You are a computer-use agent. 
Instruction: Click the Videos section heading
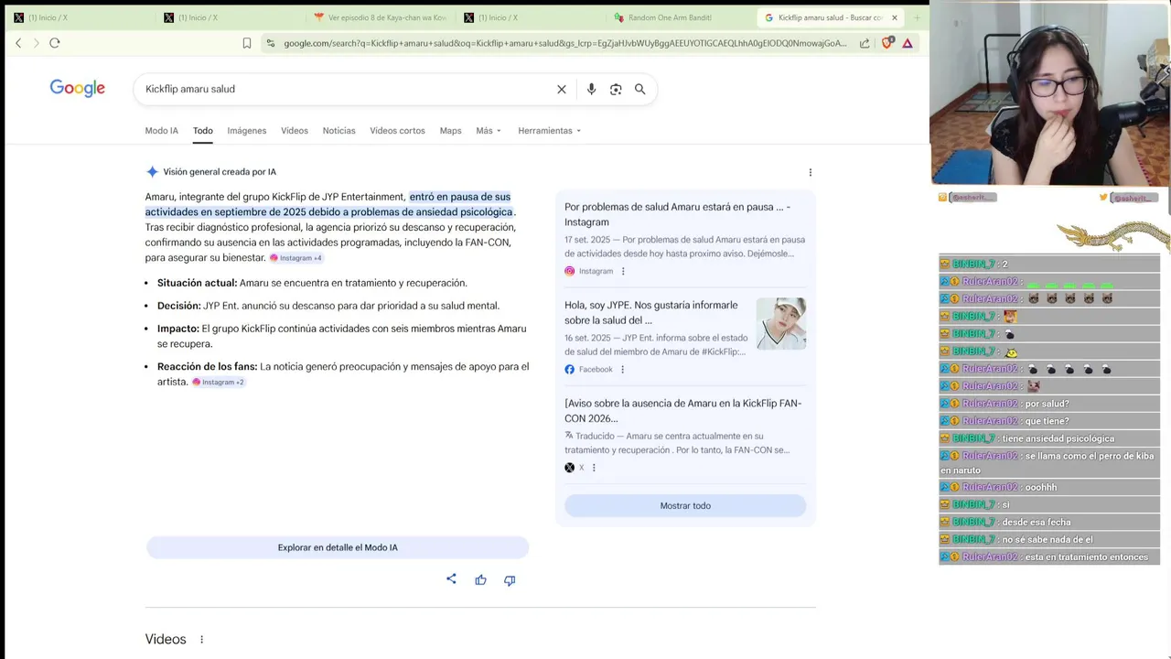coord(166,639)
